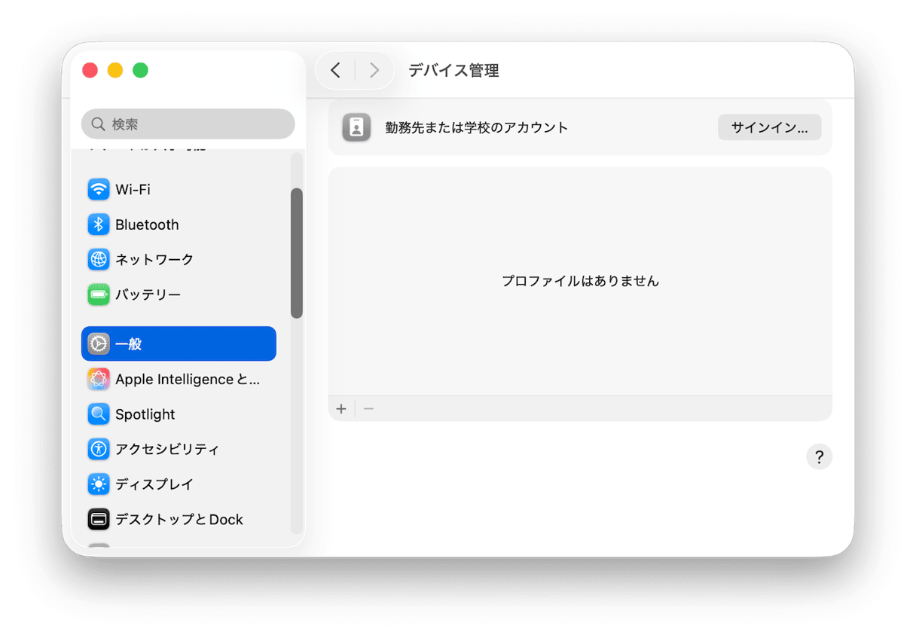Open the アクセシビリティ icon
Viewport: 916px width, 638px height.
99,449
